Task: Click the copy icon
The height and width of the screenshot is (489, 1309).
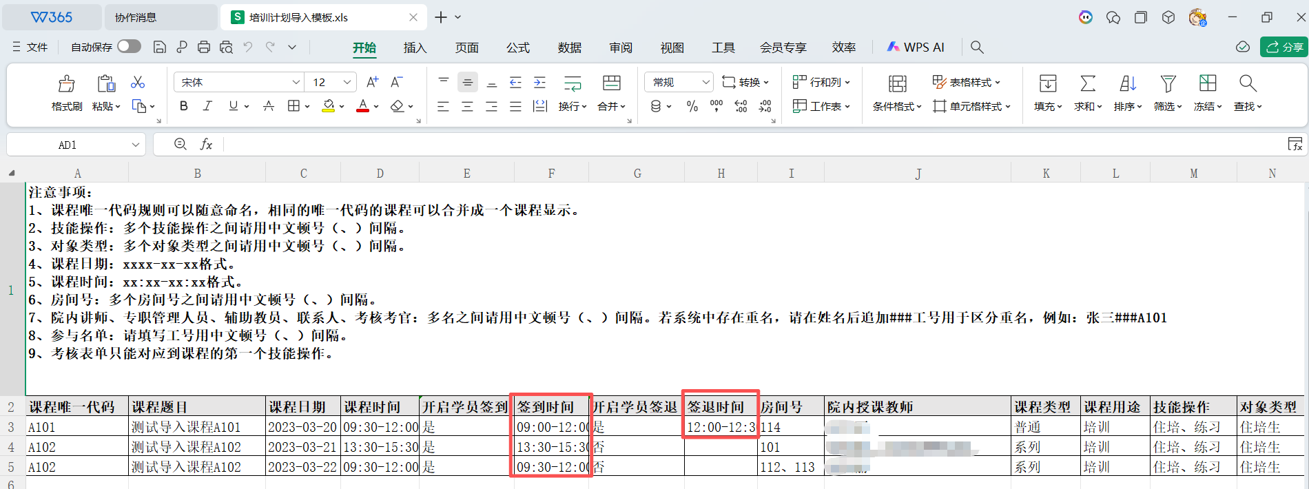Action: [139, 106]
